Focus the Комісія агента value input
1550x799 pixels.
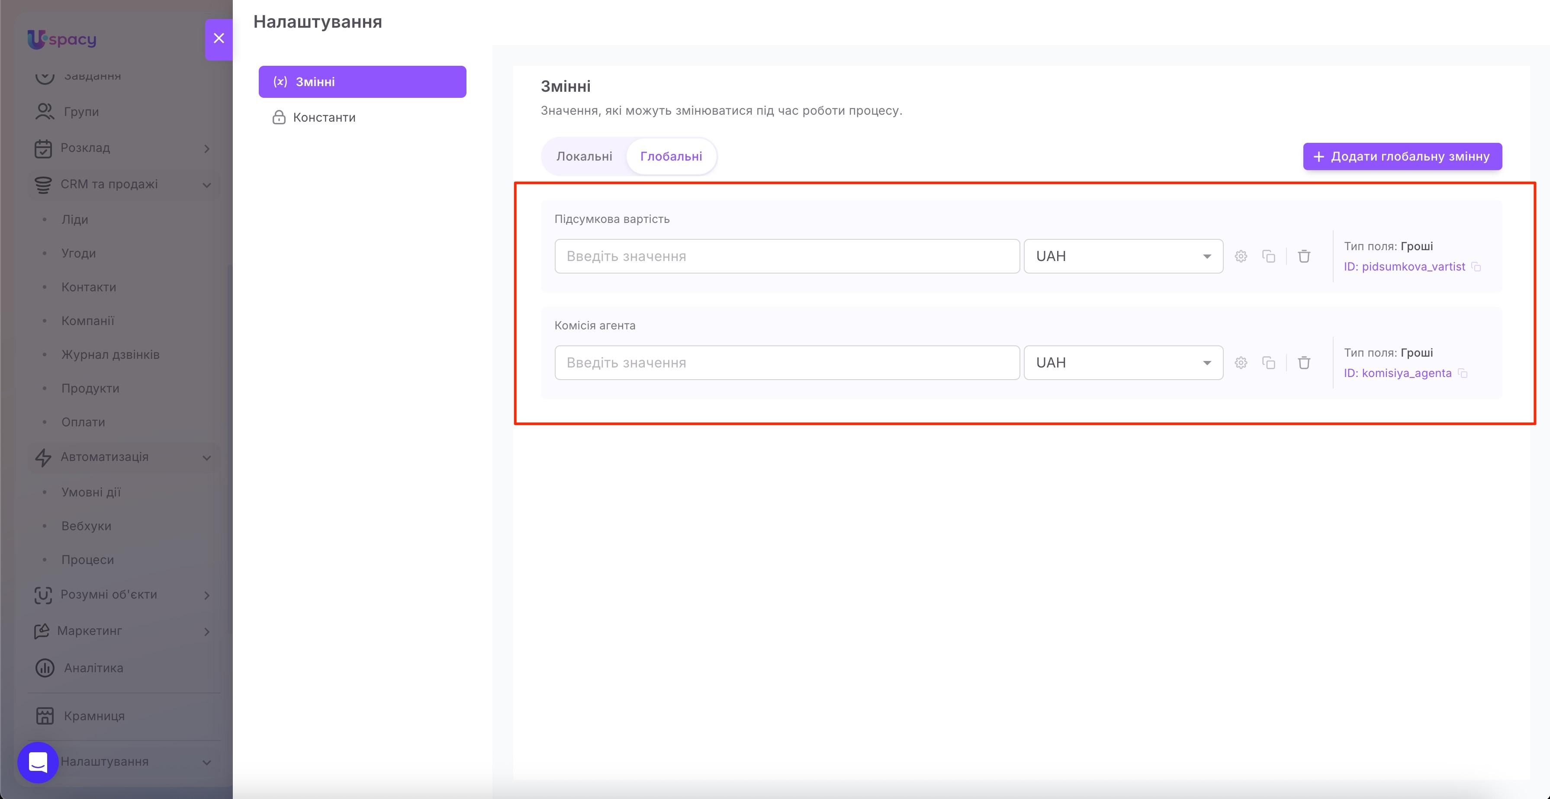(787, 363)
